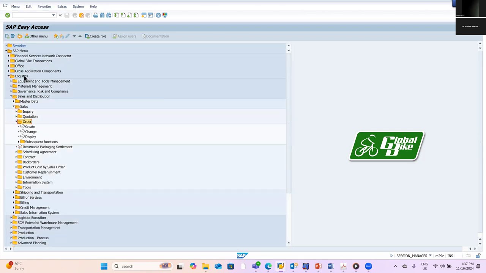Open the Edit menu
Screen dimensions: 486x273
tap(28, 6)
